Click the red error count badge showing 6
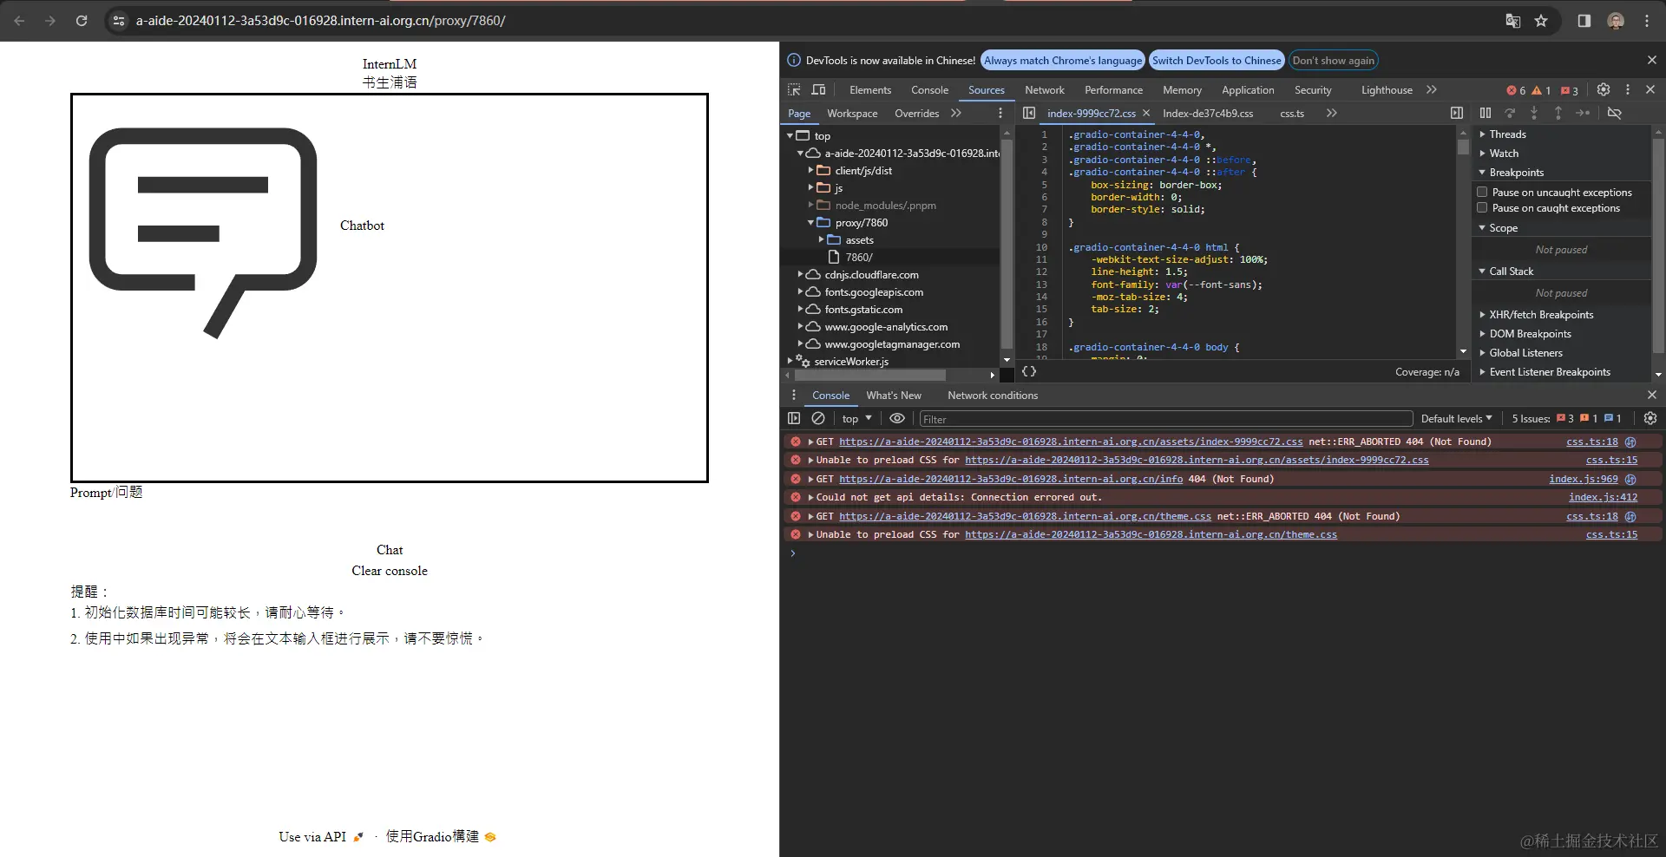The height and width of the screenshot is (857, 1666). (1516, 90)
